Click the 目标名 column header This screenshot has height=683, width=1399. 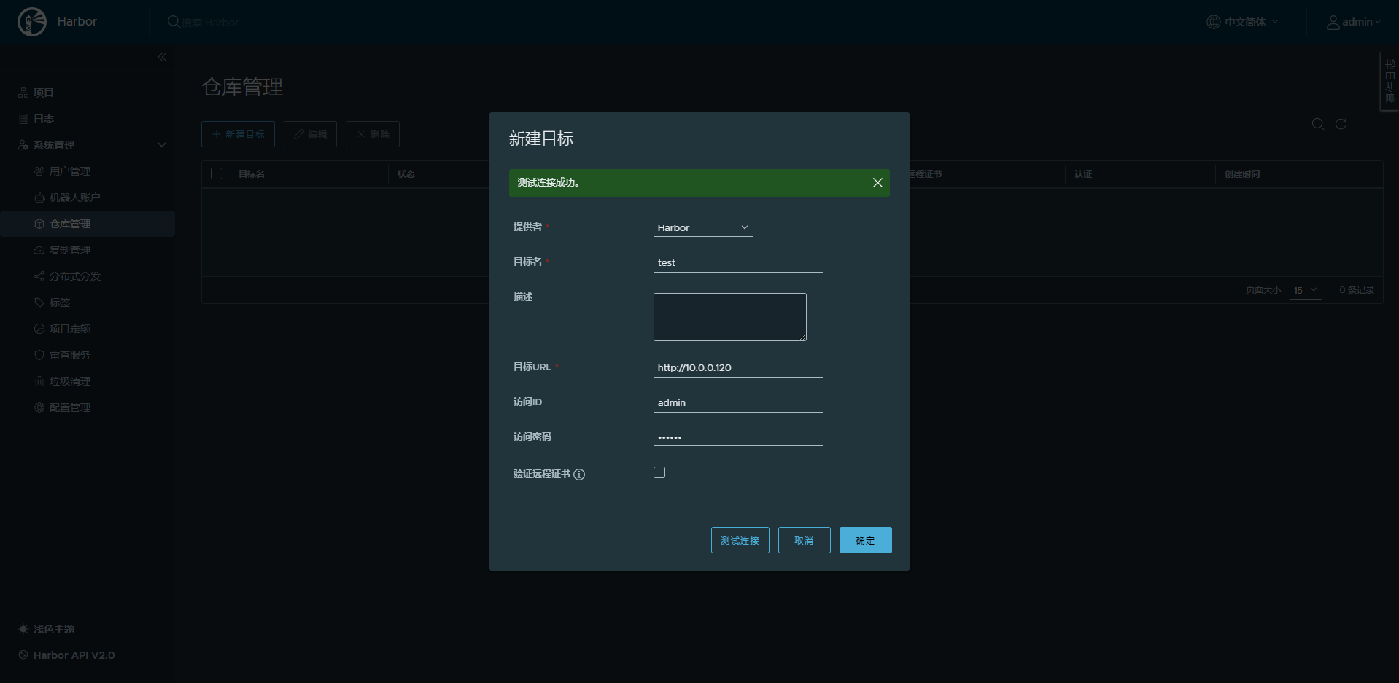(x=252, y=174)
